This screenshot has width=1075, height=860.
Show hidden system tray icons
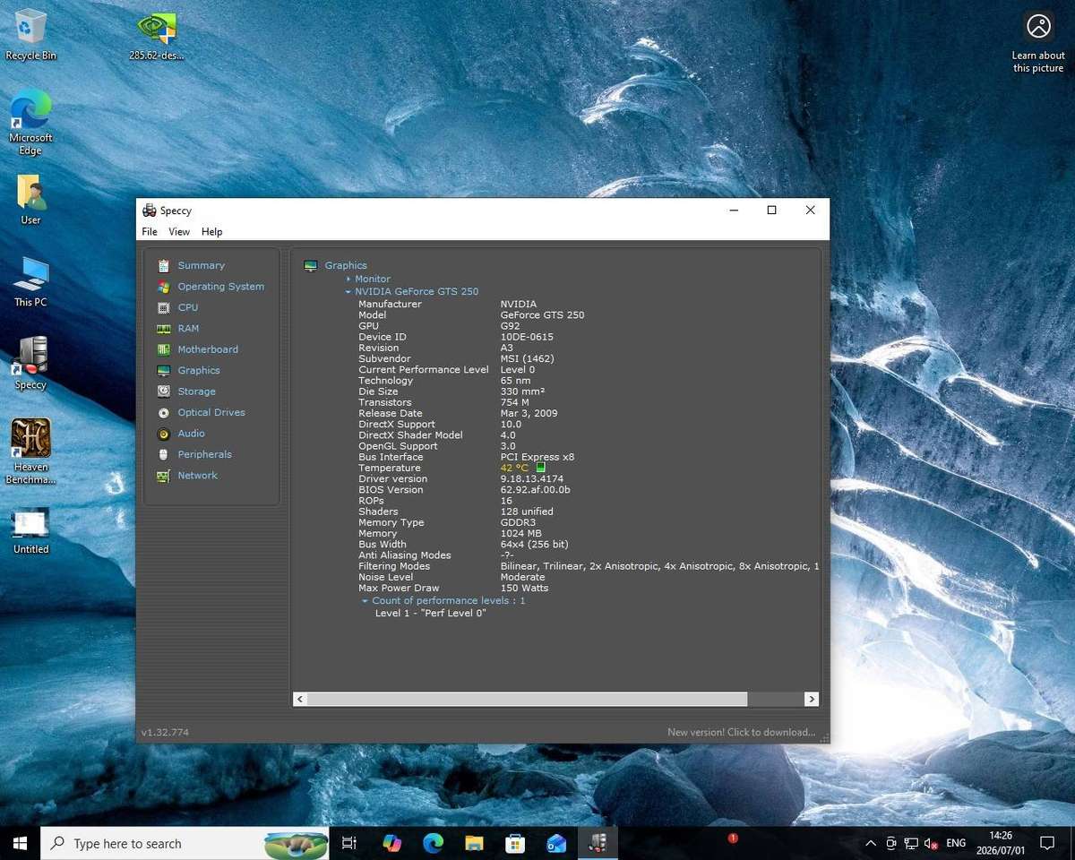point(870,843)
